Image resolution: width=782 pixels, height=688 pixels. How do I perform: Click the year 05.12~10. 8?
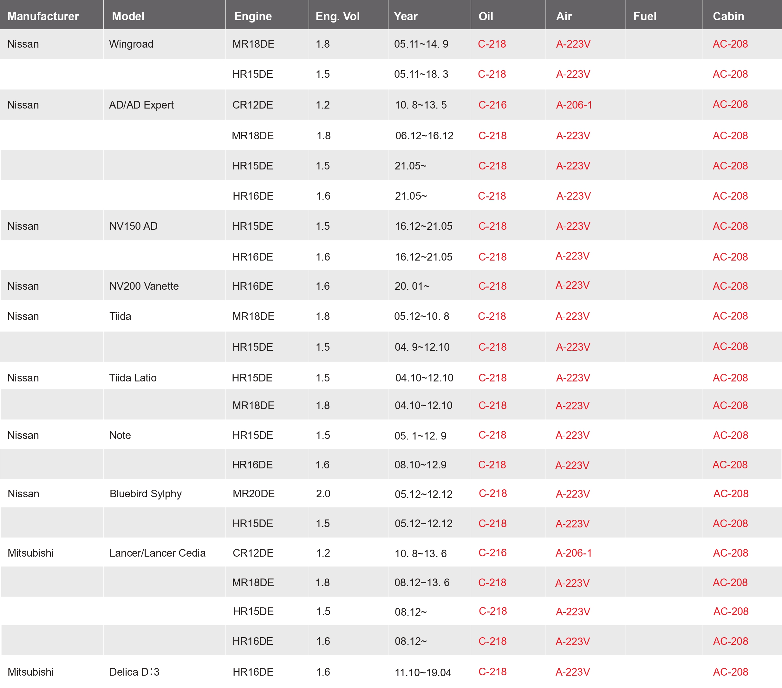coord(422,316)
